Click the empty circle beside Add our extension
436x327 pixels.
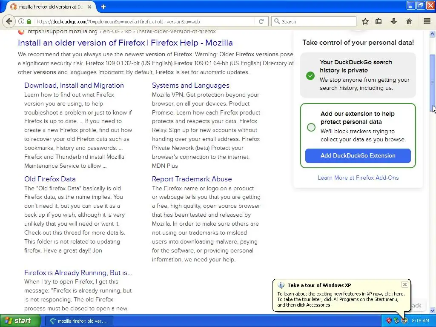tap(311, 127)
